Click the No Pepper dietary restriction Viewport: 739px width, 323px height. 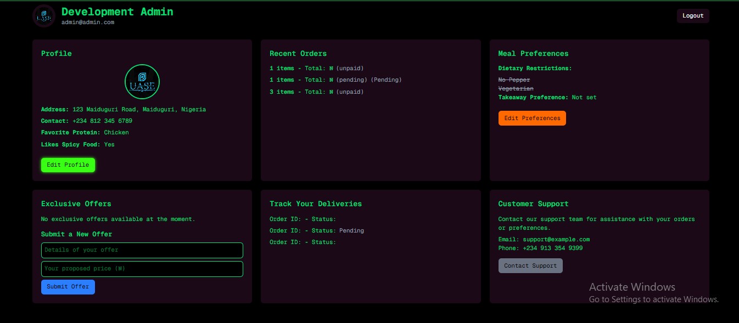tap(514, 80)
